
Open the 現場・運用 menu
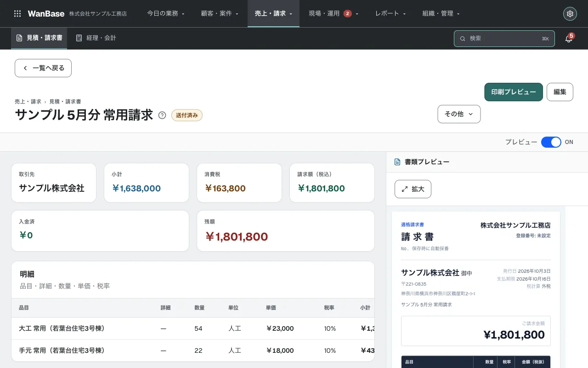[334, 13]
